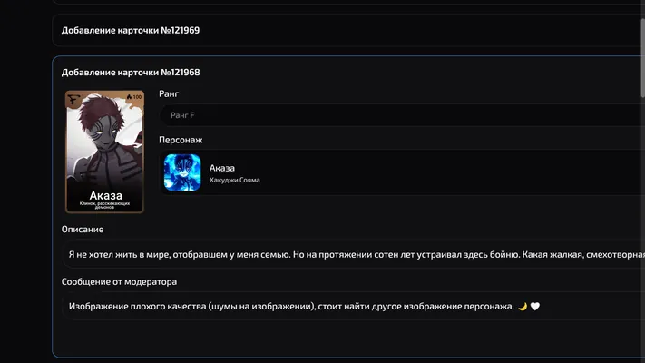Click the Описание label
This screenshot has height=363, width=645.
point(83,230)
